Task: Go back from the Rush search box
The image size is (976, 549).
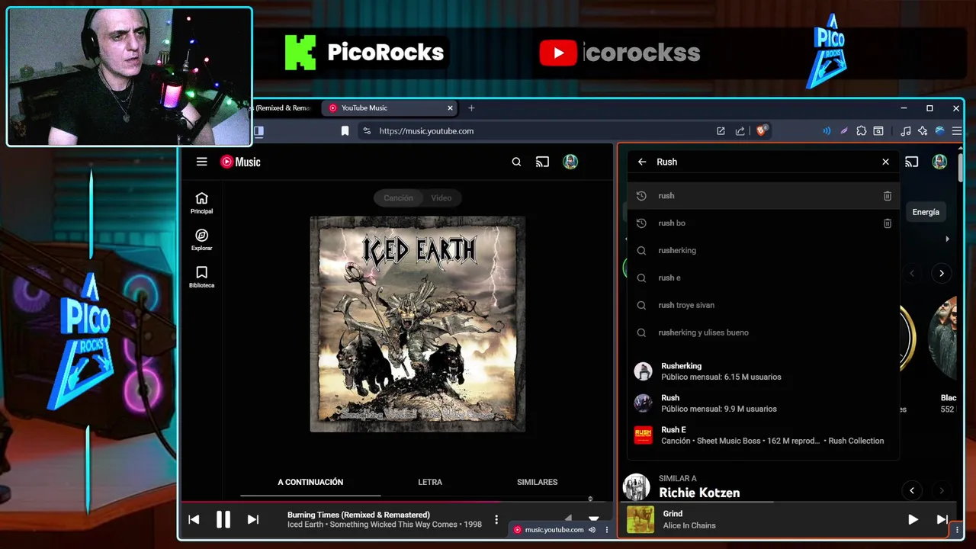Action: pyautogui.click(x=642, y=162)
